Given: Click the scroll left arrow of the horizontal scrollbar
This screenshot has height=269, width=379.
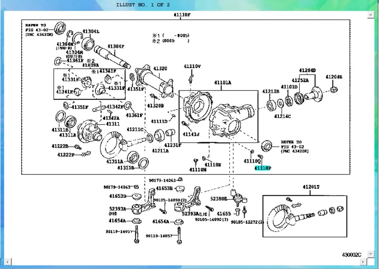Looking at the screenshot, I should [x=8, y=262].
